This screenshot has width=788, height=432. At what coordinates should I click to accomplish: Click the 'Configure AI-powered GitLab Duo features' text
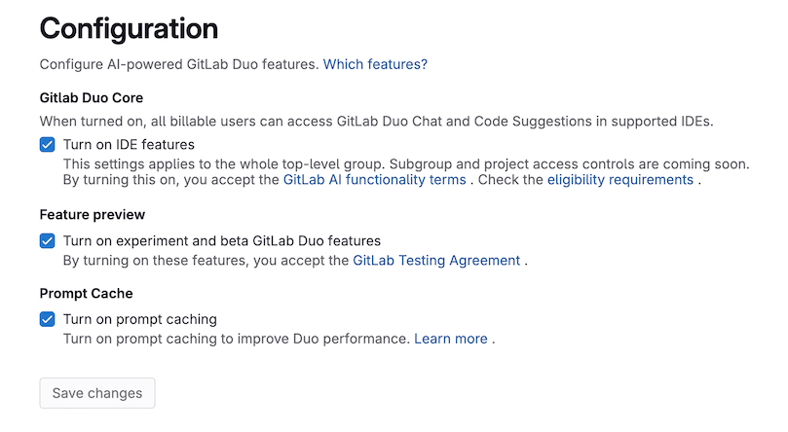click(x=179, y=64)
